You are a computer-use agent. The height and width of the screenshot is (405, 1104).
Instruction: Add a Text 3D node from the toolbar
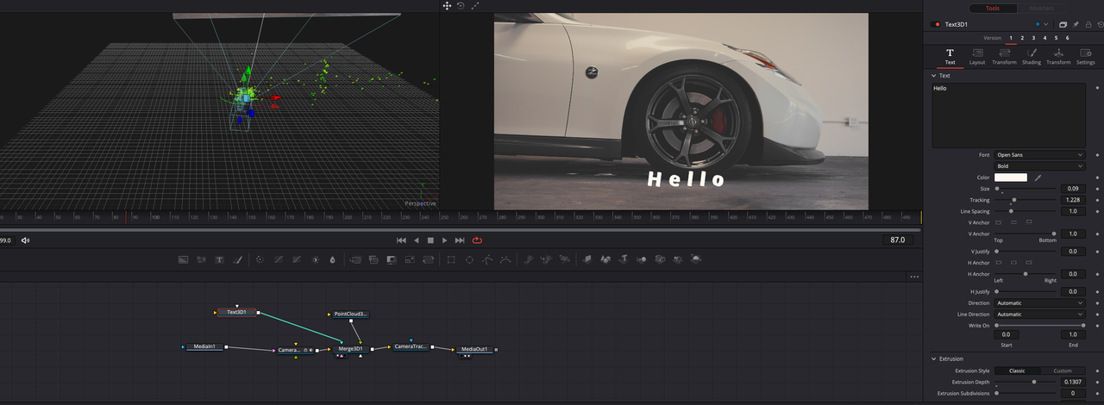click(624, 259)
